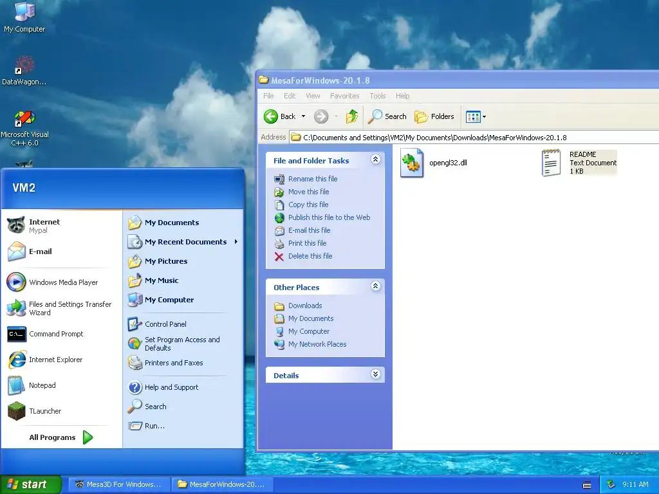Open Set Program Access and Defaults

[174, 343]
